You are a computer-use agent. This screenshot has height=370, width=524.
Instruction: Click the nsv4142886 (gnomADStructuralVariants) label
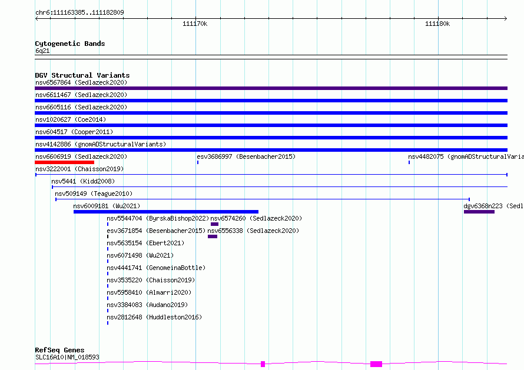[x=101, y=144]
